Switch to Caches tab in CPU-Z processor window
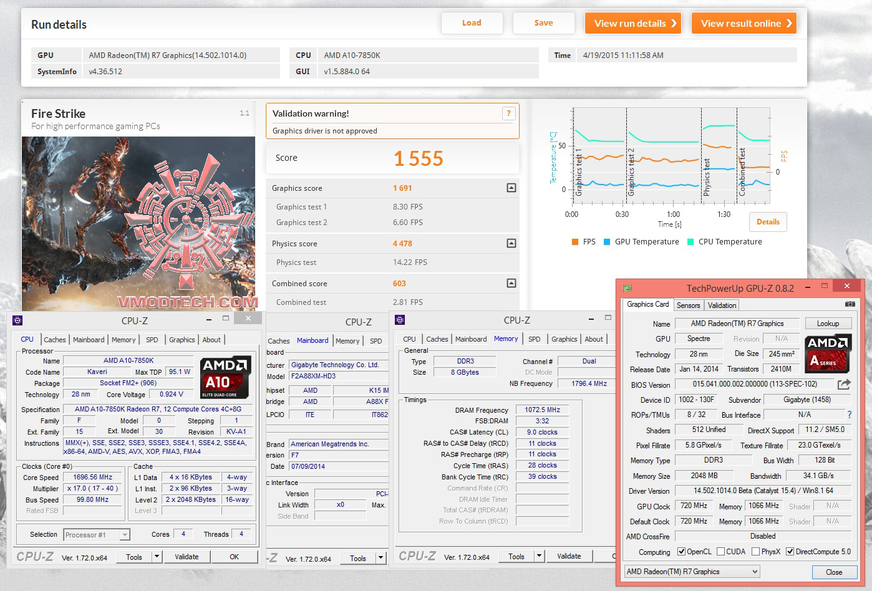 tap(55, 340)
